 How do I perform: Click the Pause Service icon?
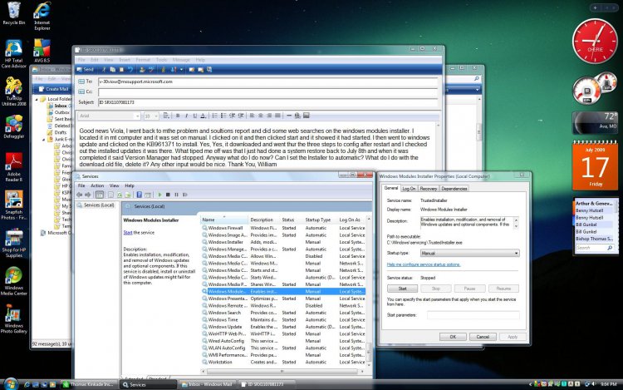click(176, 195)
